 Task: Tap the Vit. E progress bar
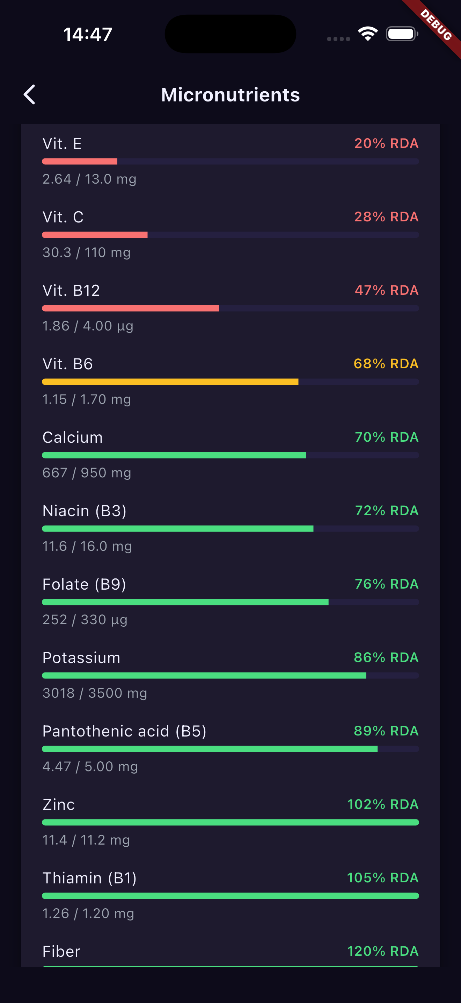click(230, 162)
